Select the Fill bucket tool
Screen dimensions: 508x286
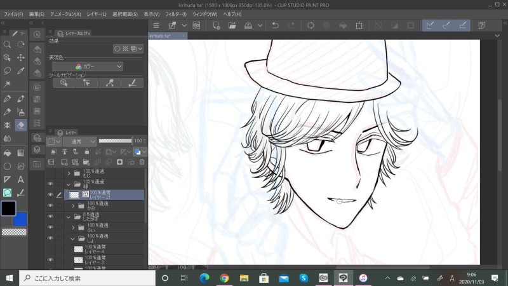click(7, 153)
